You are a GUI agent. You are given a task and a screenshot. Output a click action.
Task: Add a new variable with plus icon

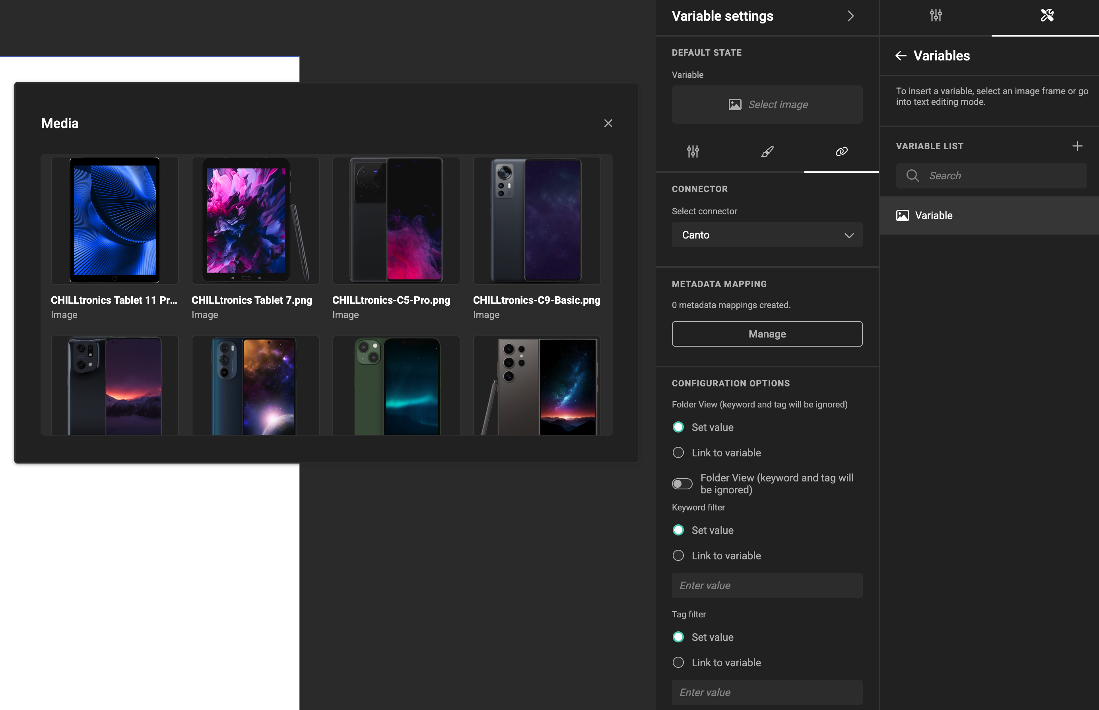pos(1077,146)
